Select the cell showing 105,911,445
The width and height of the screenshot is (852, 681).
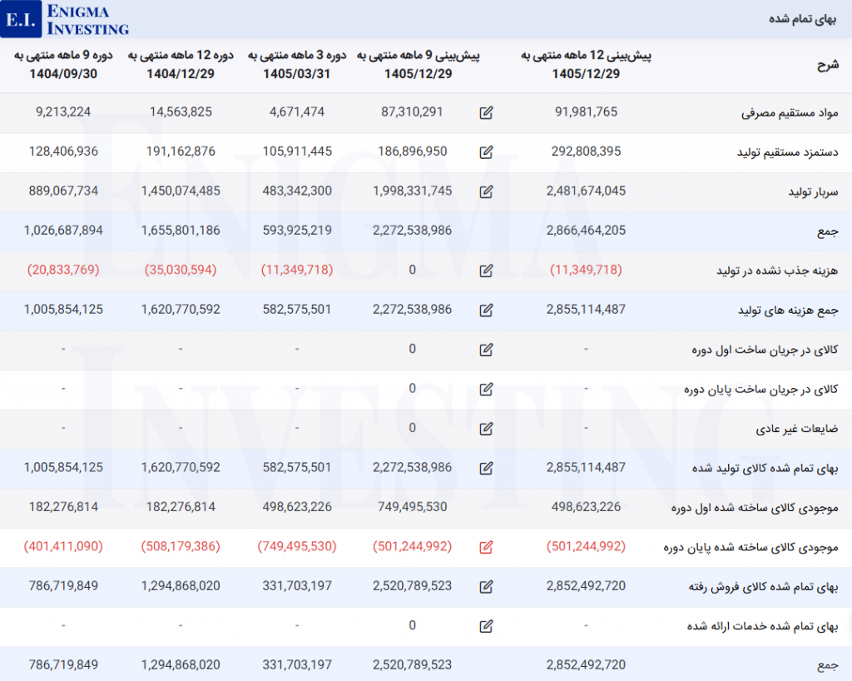click(x=297, y=152)
